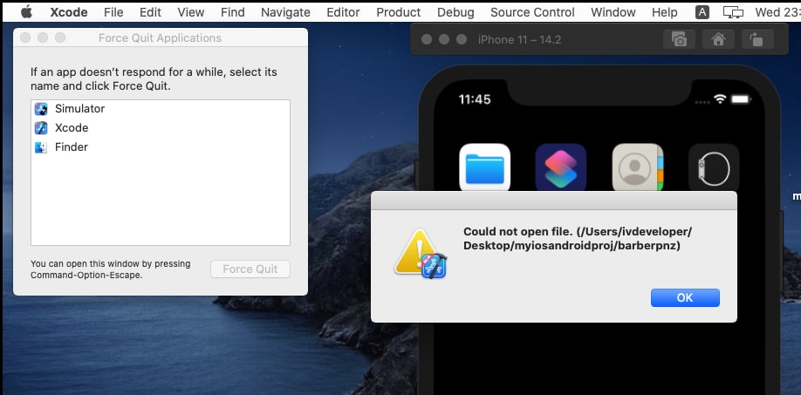801x395 pixels.
Task: Open the Navigate menu
Action: tap(285, 12)
